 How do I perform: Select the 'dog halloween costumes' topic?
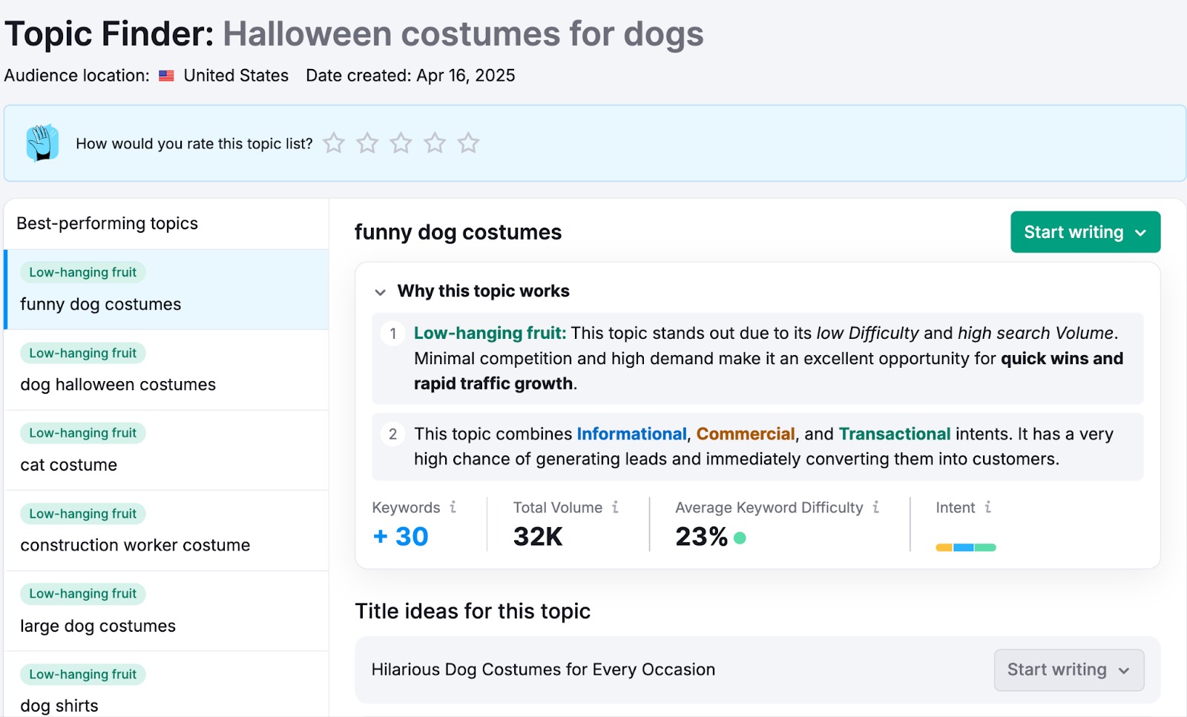[x=118, y=384]
